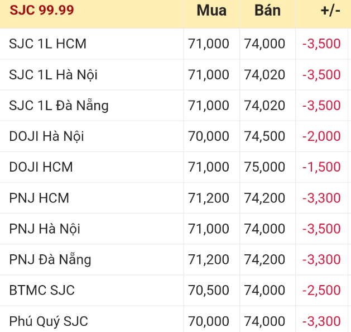Click the SJC 99.99 table header
The image size is (351, 332).
(42, 10)
